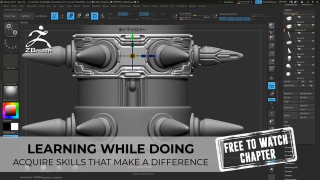Click the gizmo lock icon
Image resolution: width=320 pixels, height=180 pixels.
point(140,29)
